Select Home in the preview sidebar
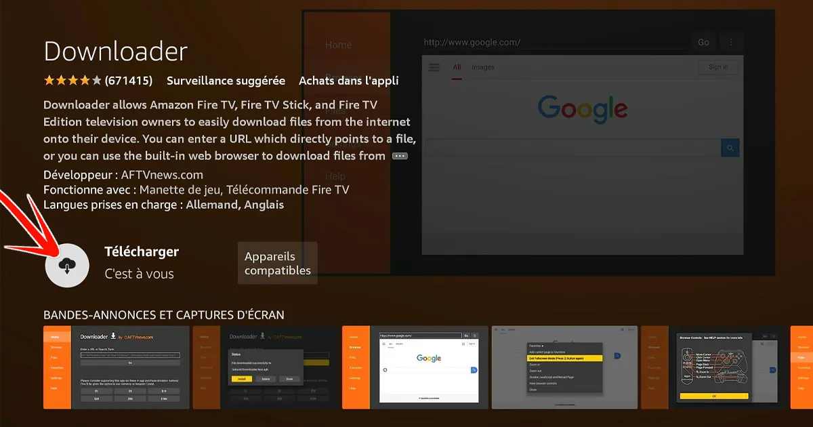 [338, 45]
